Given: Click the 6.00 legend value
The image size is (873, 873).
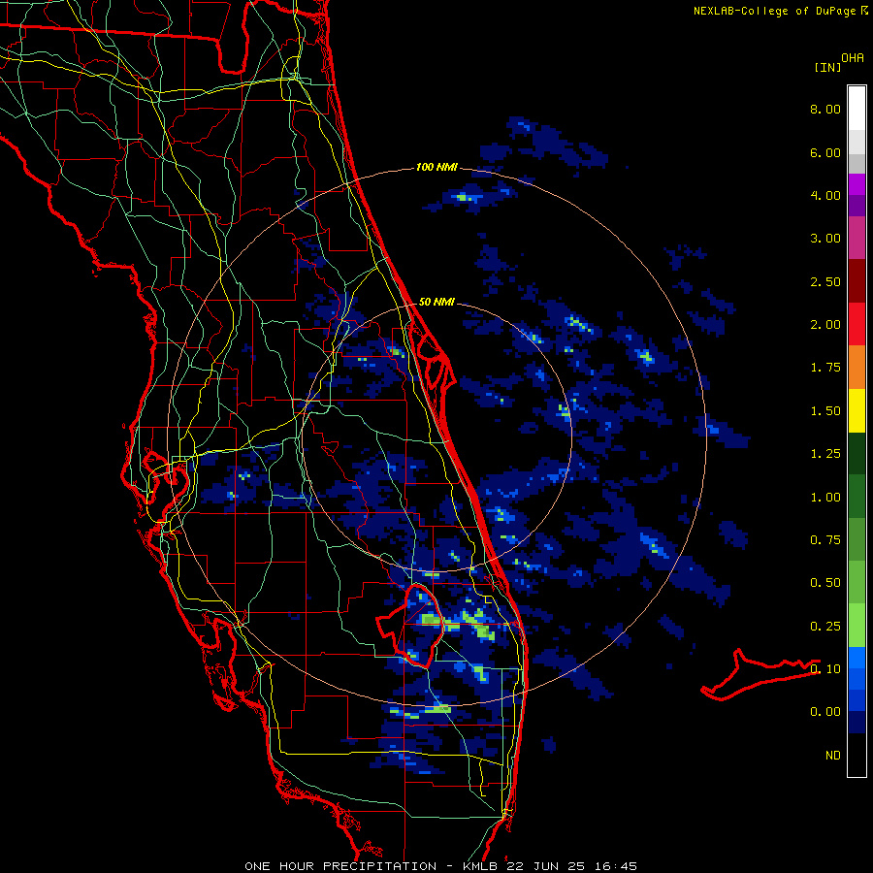Looking at the screenshot, I should 825,152.
